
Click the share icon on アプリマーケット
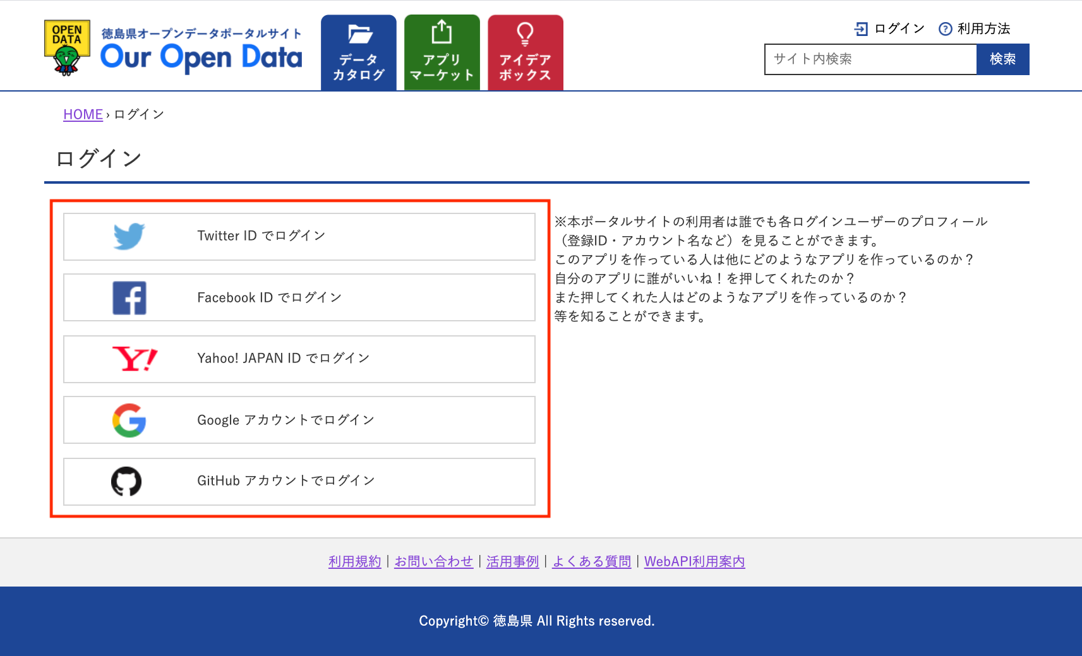click(x=442, y=32)
